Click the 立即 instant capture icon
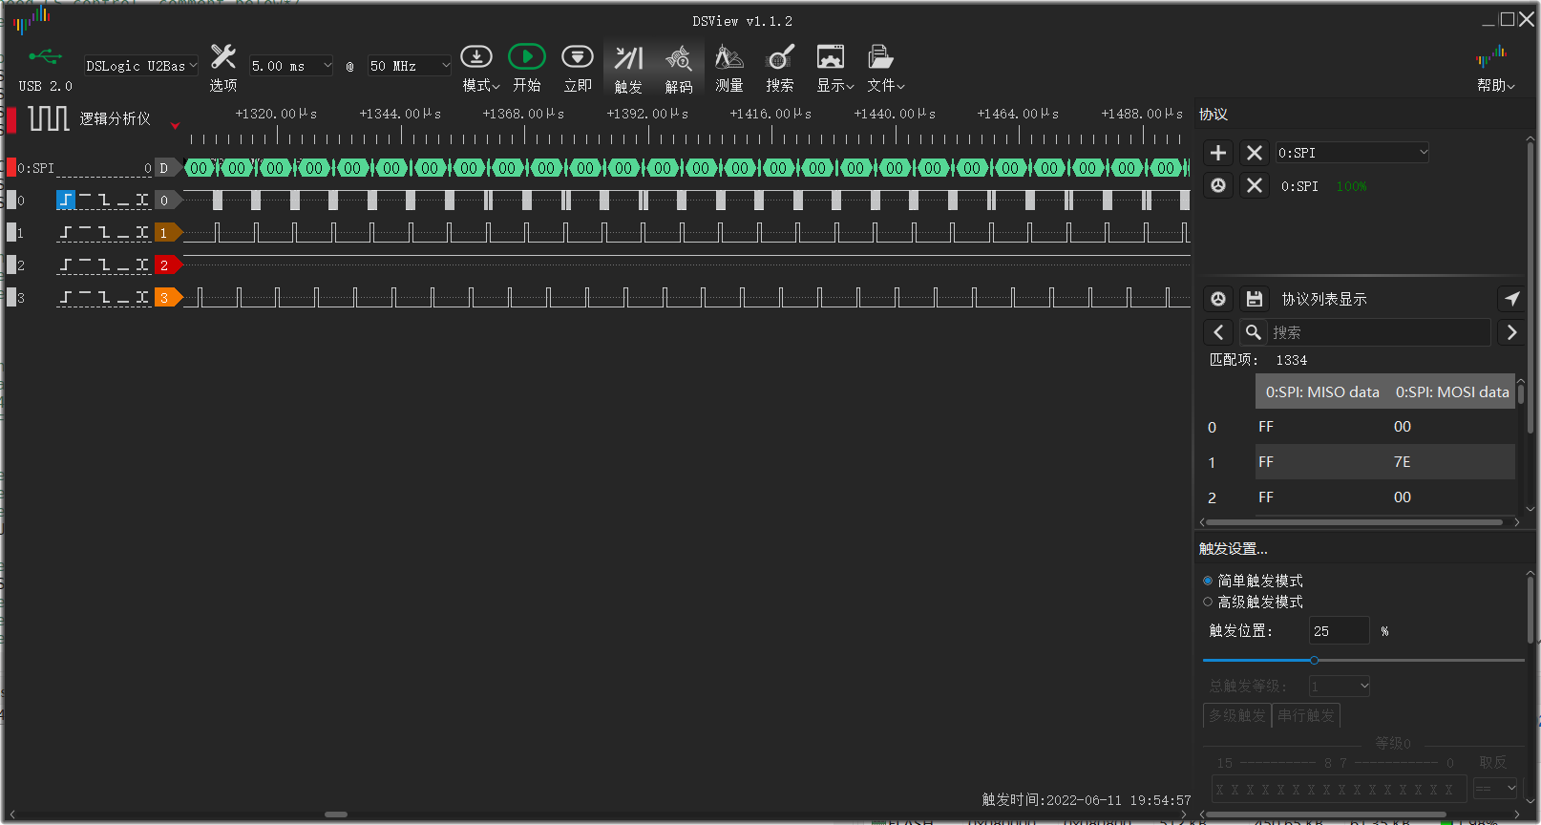Screen dimensions: 1541x825 point(578,67)
